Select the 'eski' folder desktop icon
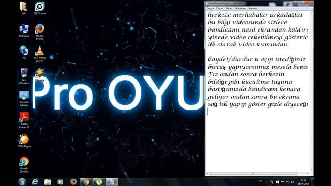This screenshot has width=331, height=186. coord(24,8)
